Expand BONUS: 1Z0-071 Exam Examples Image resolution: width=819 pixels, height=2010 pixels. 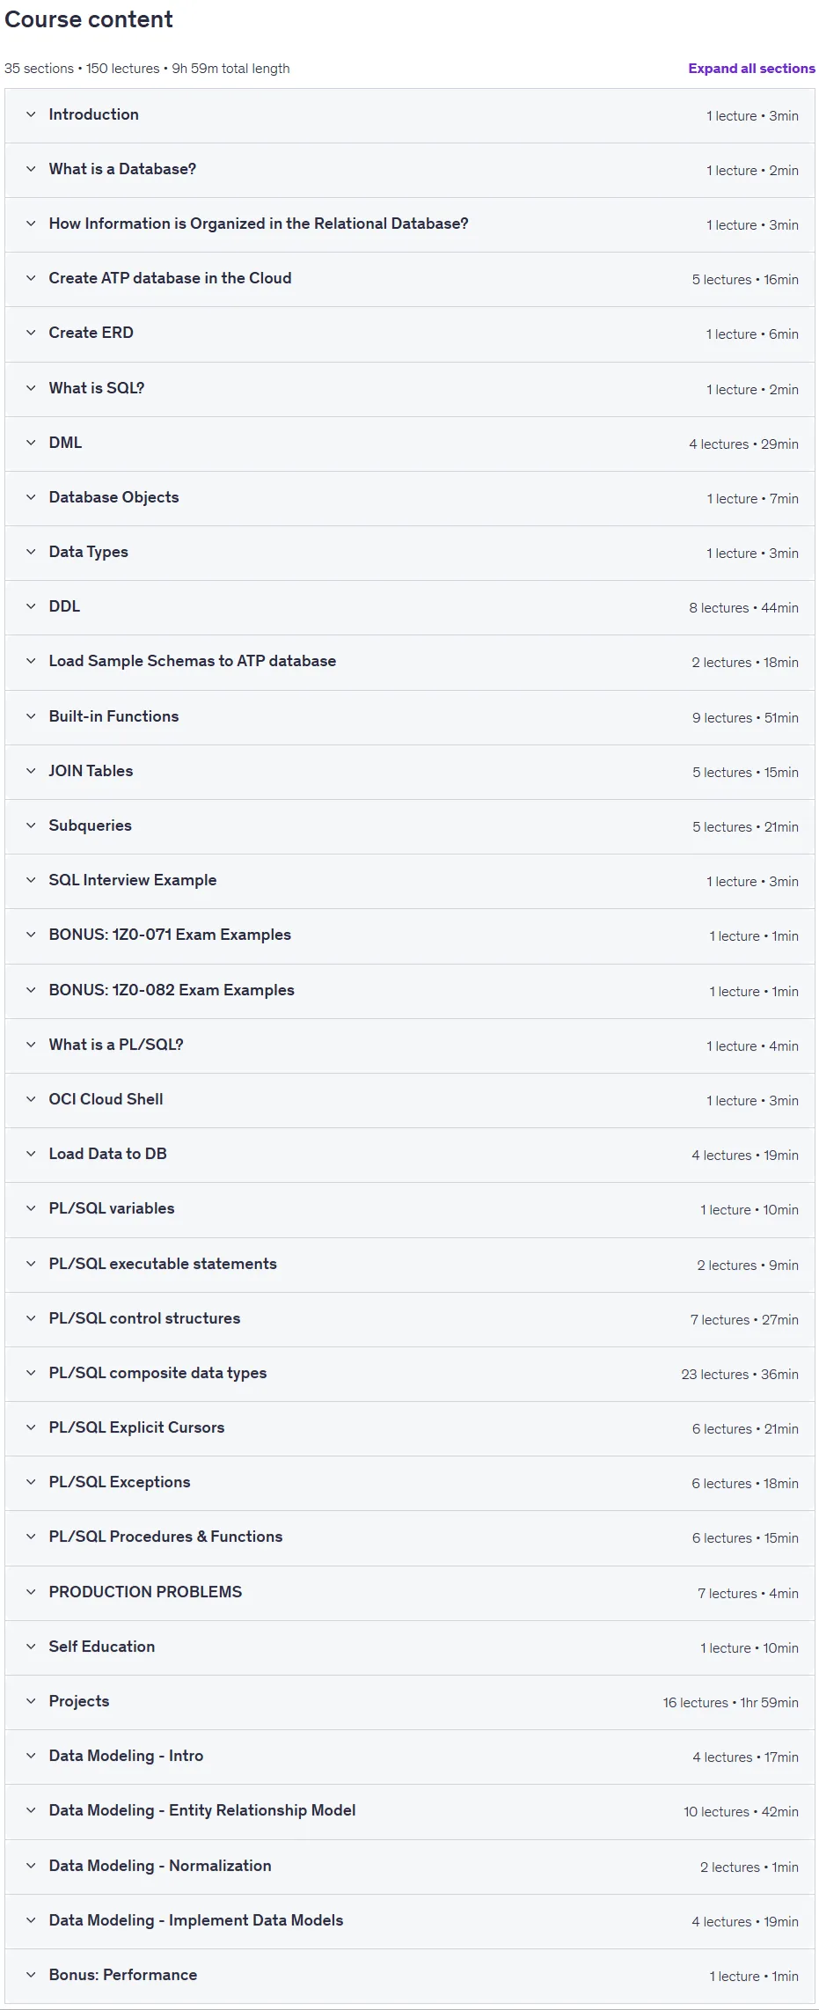410,935
